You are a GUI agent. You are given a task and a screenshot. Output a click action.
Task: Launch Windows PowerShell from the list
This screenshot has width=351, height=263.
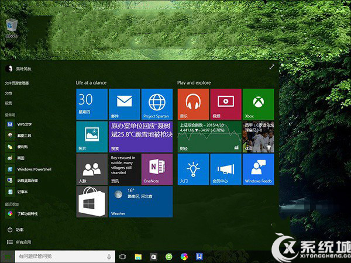coord(29,169)
